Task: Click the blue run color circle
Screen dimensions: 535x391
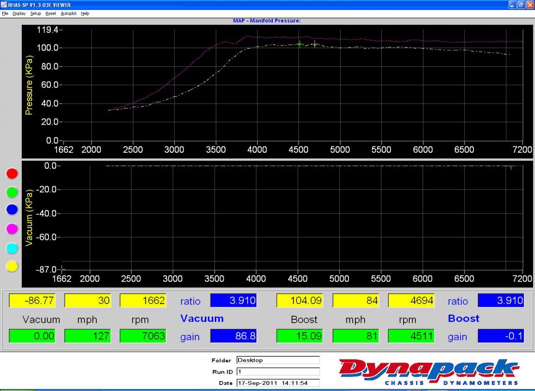Action: (12, 209)
